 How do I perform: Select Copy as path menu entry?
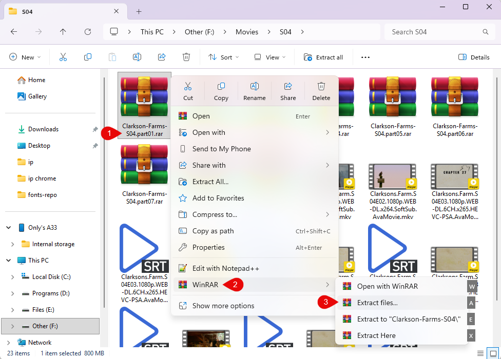pos(213,231)
